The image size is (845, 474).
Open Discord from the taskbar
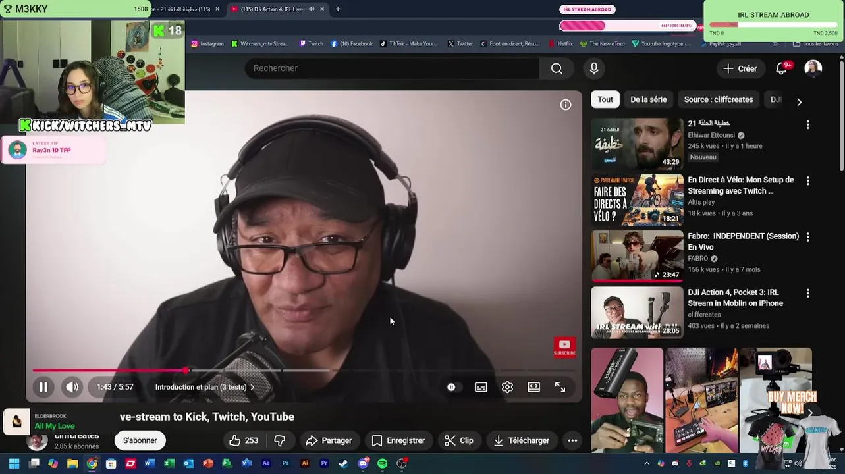click(363, 463)
